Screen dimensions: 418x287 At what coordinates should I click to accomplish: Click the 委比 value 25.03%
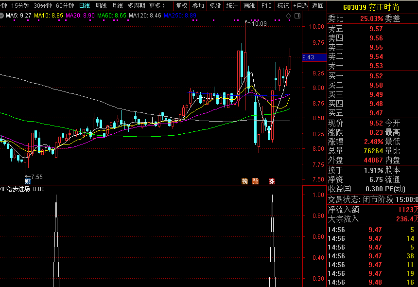click(x=371, y=18)
